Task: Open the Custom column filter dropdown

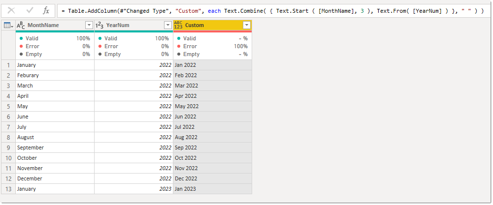Action: click(x=247, y=26)
